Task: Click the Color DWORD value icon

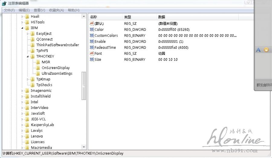Action: click(92, 29)
